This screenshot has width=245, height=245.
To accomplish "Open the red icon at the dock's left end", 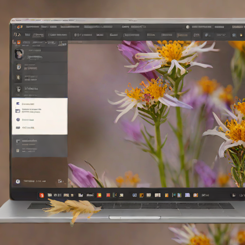I will [x=42, y=195].
